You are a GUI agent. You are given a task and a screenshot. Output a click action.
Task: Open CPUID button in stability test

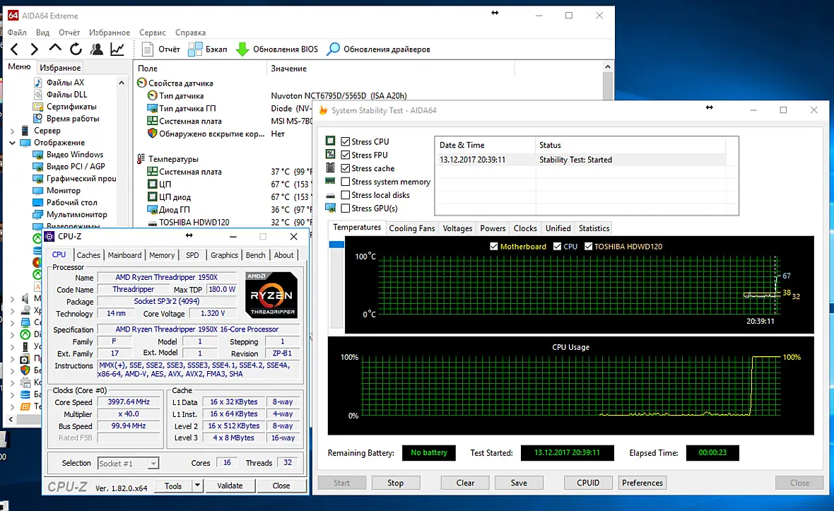[x=588, y=483]
